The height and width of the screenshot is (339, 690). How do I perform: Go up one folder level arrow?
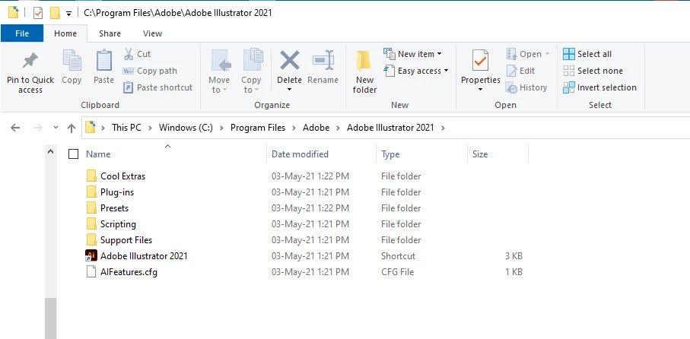click(x=72, y=128)
